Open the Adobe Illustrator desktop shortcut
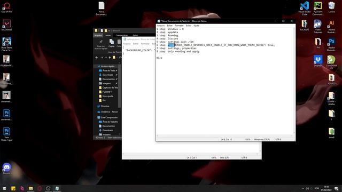 click(x=331, y=27)
